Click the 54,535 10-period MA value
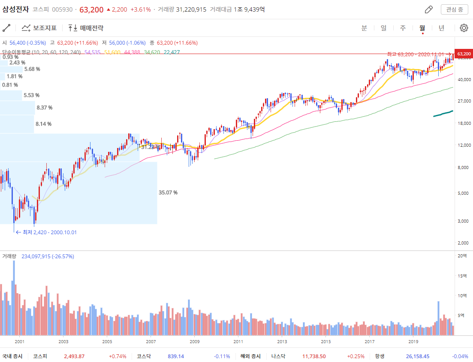This screenshot has width=473, height=362. 92,52
